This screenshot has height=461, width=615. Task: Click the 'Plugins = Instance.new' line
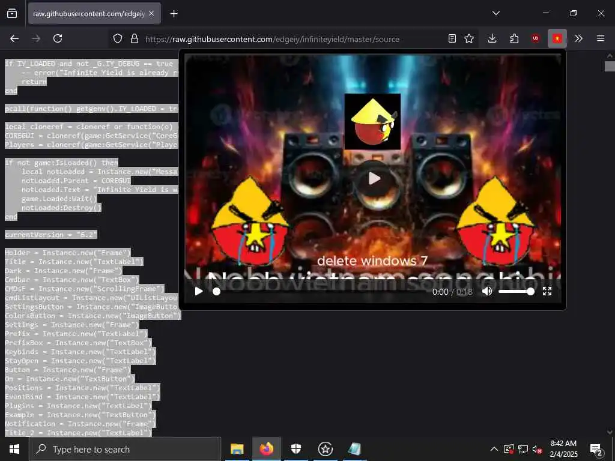click(x=77, y=406)
